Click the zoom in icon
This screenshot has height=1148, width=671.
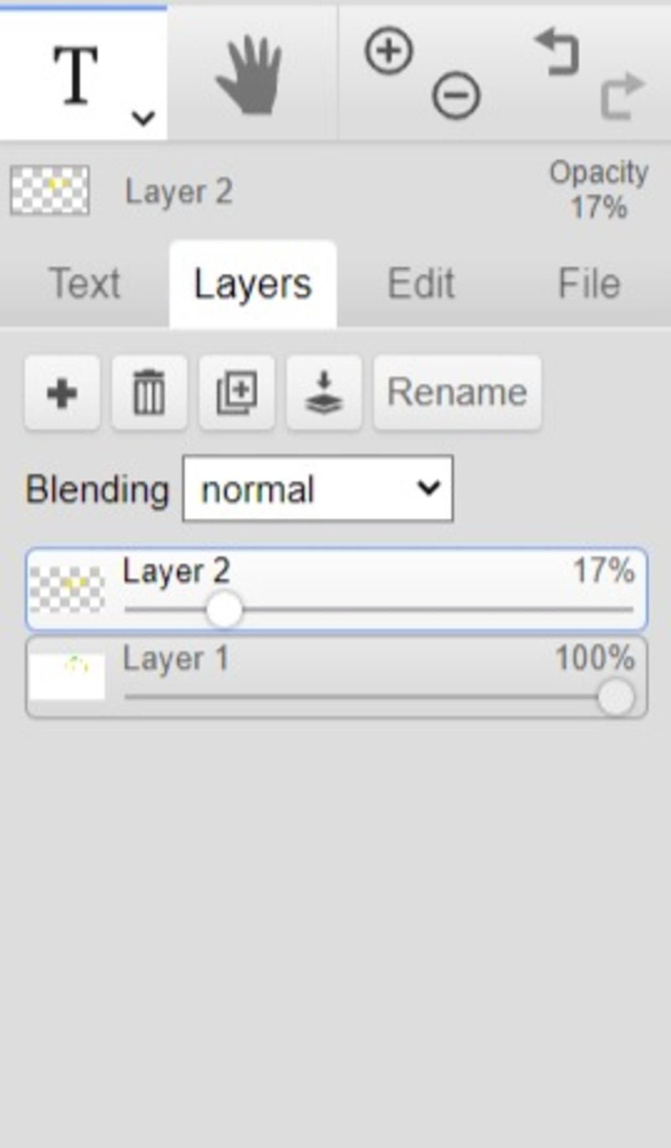point(389,51)
